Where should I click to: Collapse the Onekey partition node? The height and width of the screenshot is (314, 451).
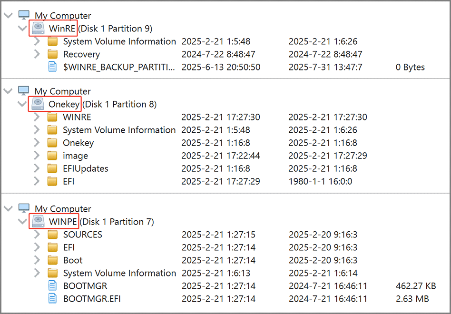point(22,104)
